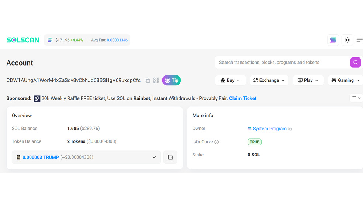Viewport: 363px width, 204px height.
Task: Click the Token Balance 2 Tokens value
Action: (76, 141)
